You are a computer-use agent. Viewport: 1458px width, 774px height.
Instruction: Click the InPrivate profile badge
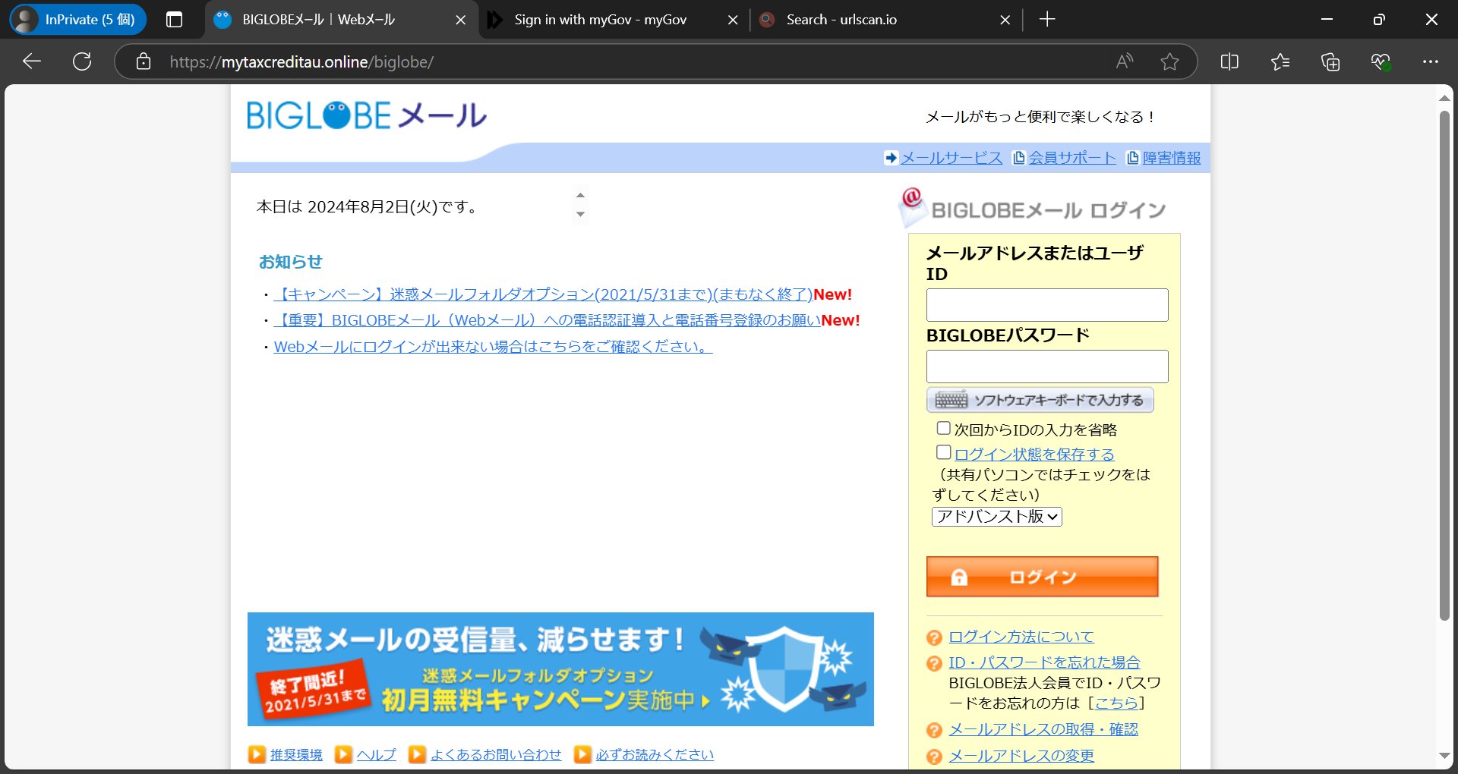click(x=77, y=20)
